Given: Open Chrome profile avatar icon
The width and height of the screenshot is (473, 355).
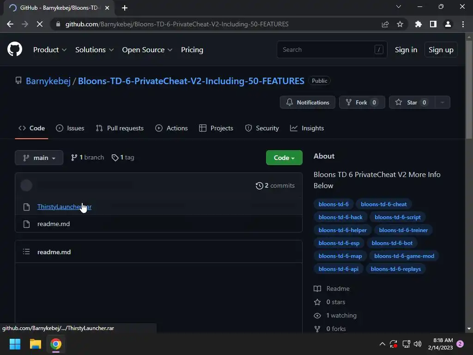Looking at the screenshot, I should [x=448, y=24].
